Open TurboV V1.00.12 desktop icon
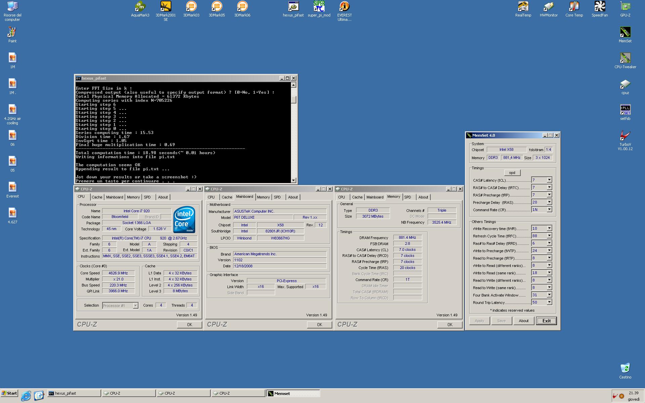The image size is (645, 403). [625, 140]
